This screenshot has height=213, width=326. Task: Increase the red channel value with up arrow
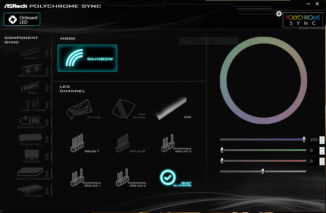pyautogui.click(x=322, y=159)
